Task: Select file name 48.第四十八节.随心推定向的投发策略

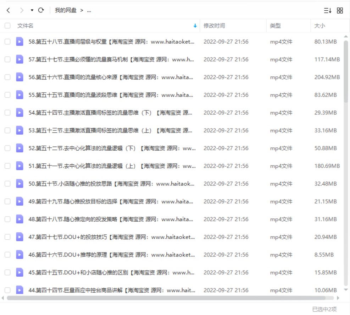Action: [x=111, y=219]
